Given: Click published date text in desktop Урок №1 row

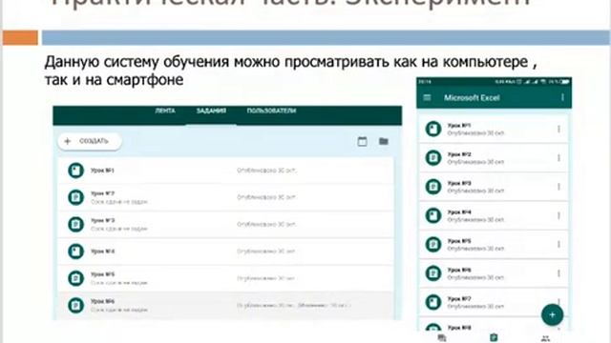Looking at the screenshot, I should click(x=266, y=171).
